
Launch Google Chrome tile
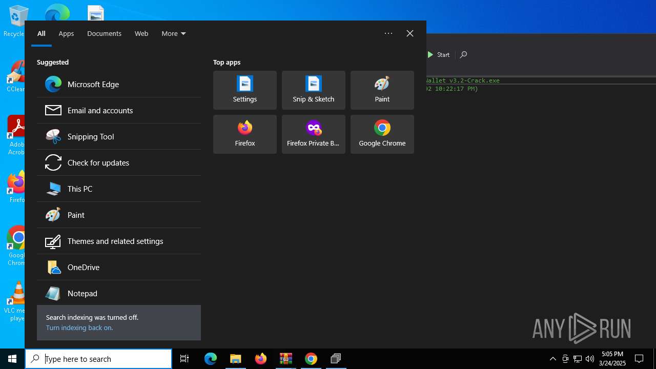coord(382,134)
